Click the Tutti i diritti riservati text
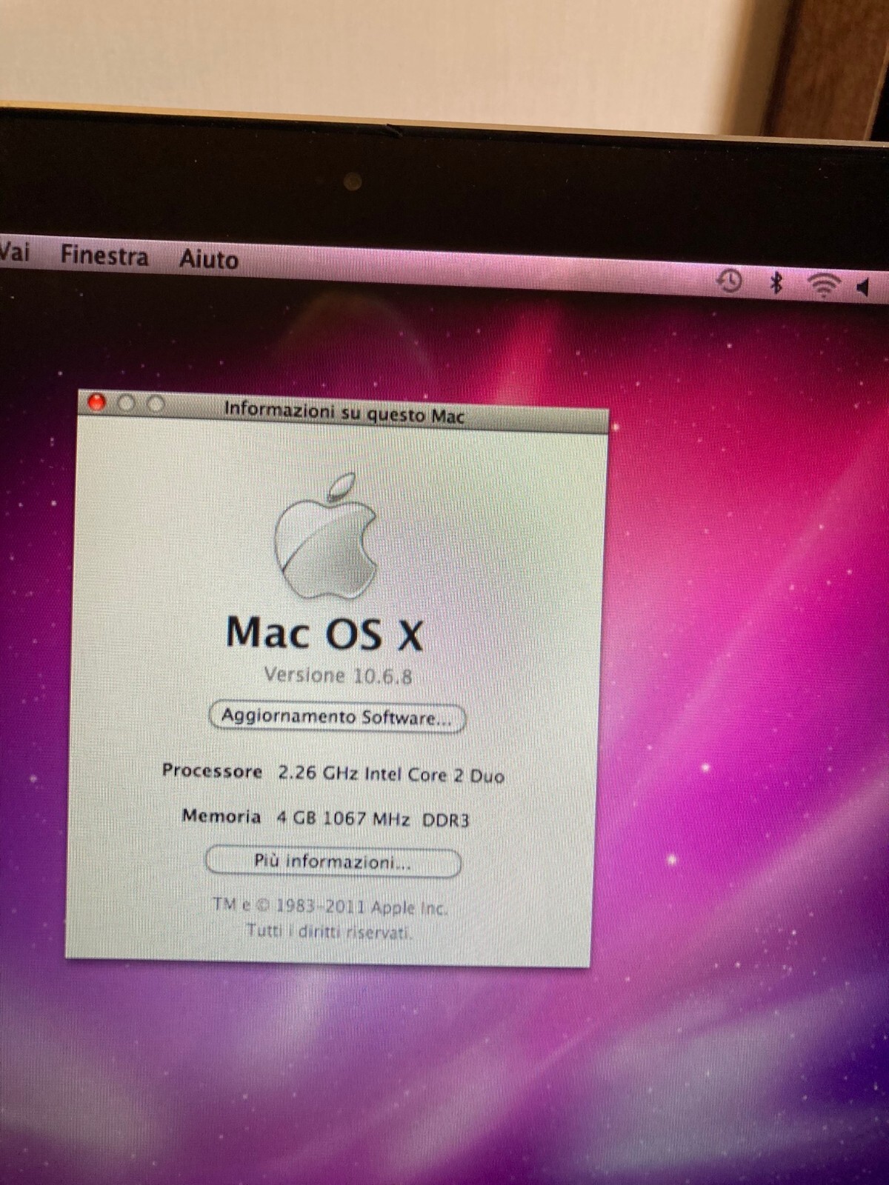889x1185 pixels. [329, 931]
